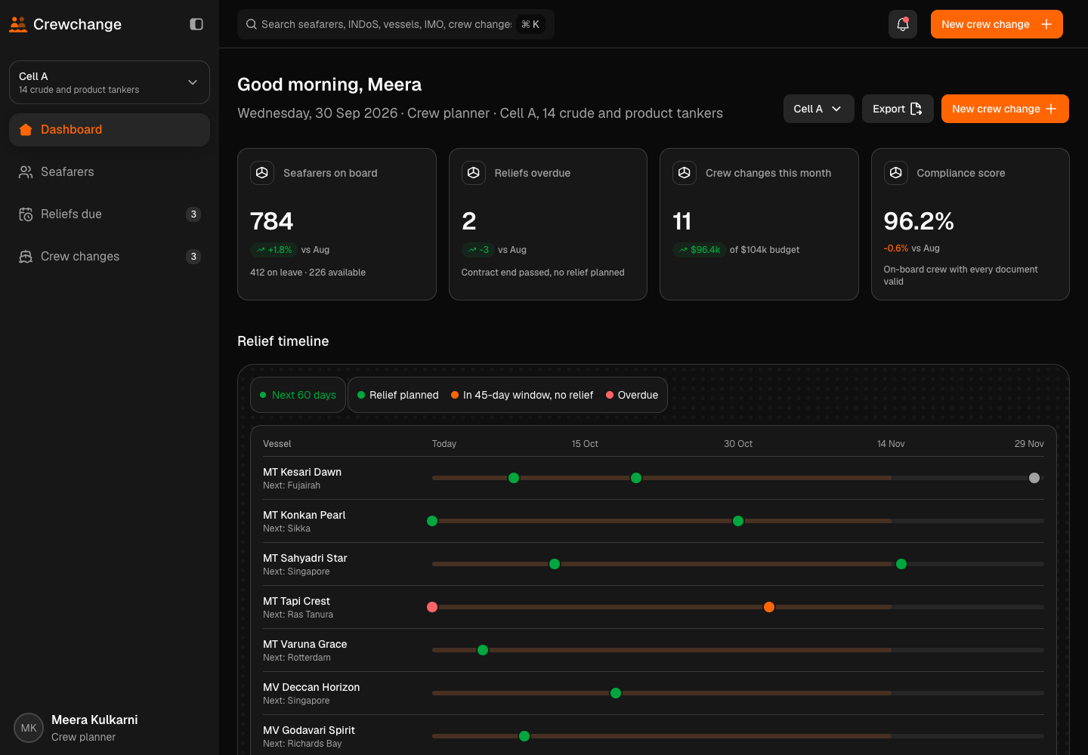Image resolution: width=1088 pixels, height=755 pixels.
Task: Toggle In 45-day window, no relief filter
Action: click(x=522, y=395)
